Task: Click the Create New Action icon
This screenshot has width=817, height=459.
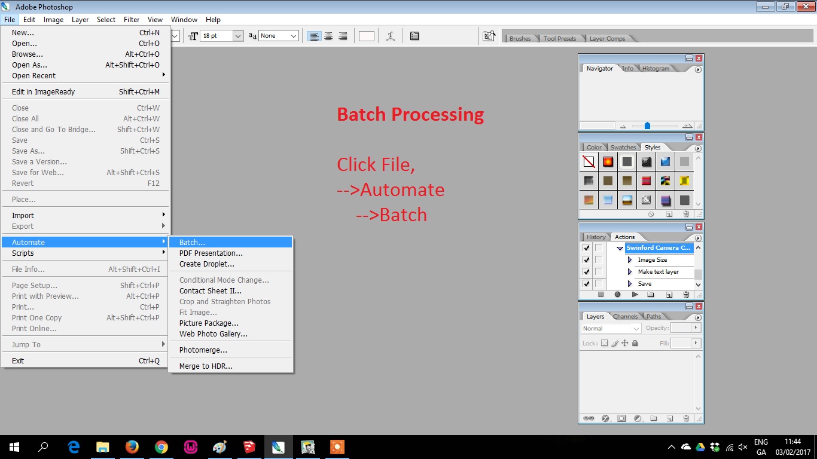Action: pyautogui.click(x=669, y=294)
